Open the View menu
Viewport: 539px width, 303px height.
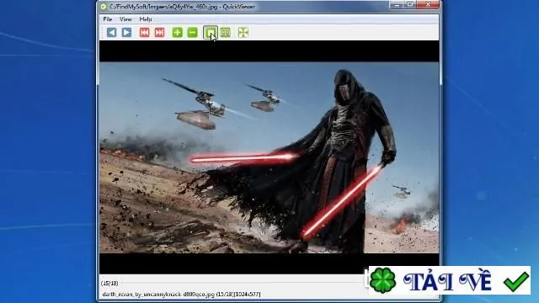pos(125,19)
